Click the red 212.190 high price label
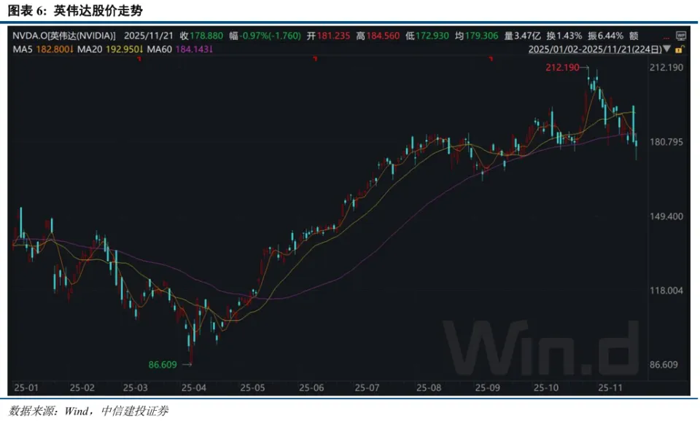Screen dimensions: 700x421 [x=562, y=68]
